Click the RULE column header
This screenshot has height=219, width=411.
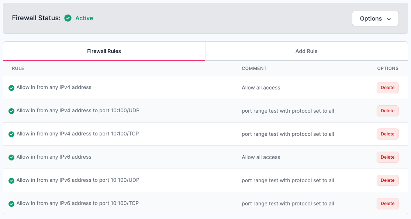tap(18, 68)
